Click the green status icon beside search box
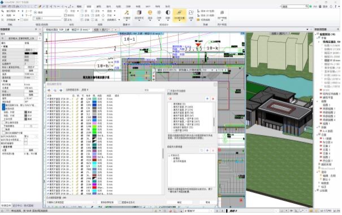Image resolution: width=342 pixels, height=215 pixels. 310,7
